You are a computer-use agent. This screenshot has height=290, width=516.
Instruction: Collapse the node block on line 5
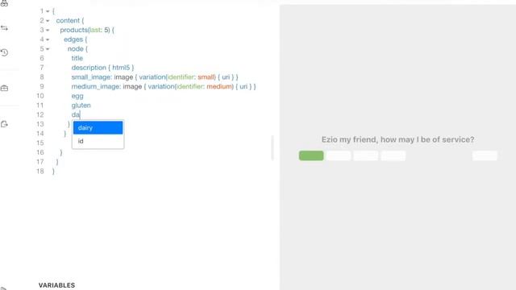click(x=48, y=49)
